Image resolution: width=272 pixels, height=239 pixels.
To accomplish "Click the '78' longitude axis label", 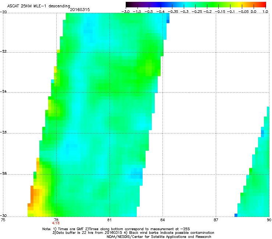I will (56, 220).
